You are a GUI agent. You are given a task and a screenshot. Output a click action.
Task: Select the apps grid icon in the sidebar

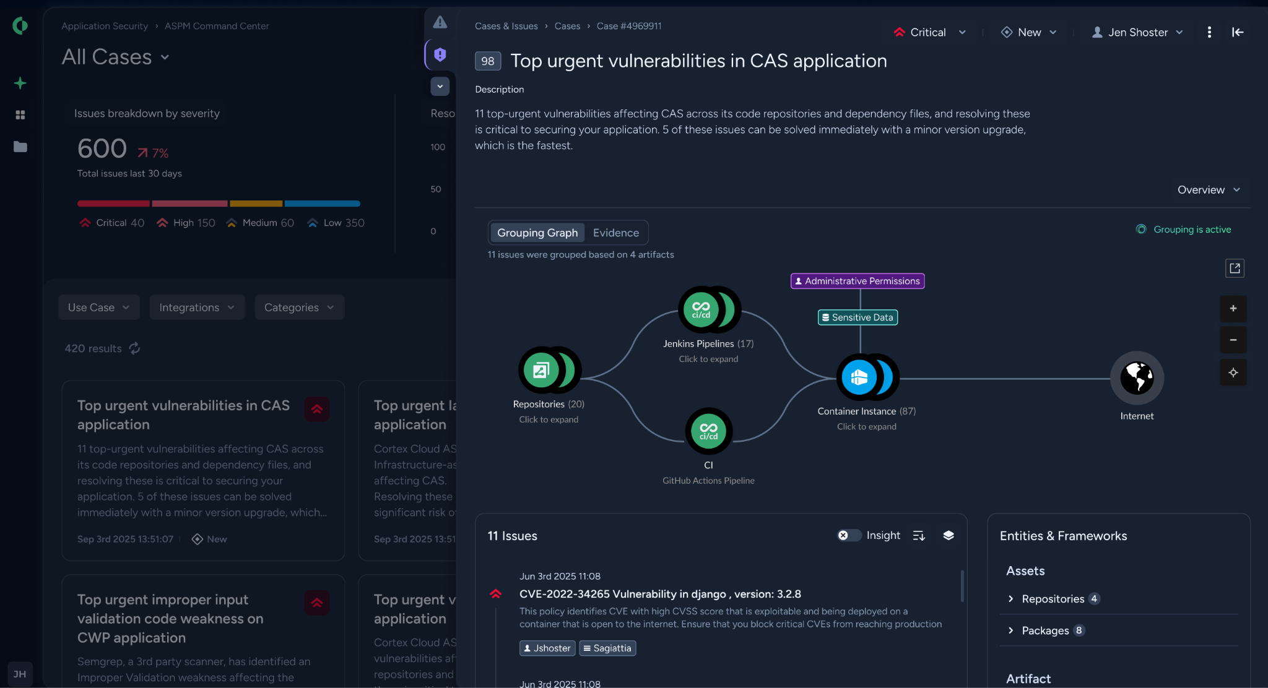(20, 115)
